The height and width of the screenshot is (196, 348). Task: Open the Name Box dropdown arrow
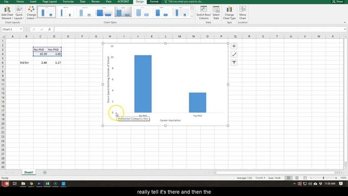click(x=21, y=29)
